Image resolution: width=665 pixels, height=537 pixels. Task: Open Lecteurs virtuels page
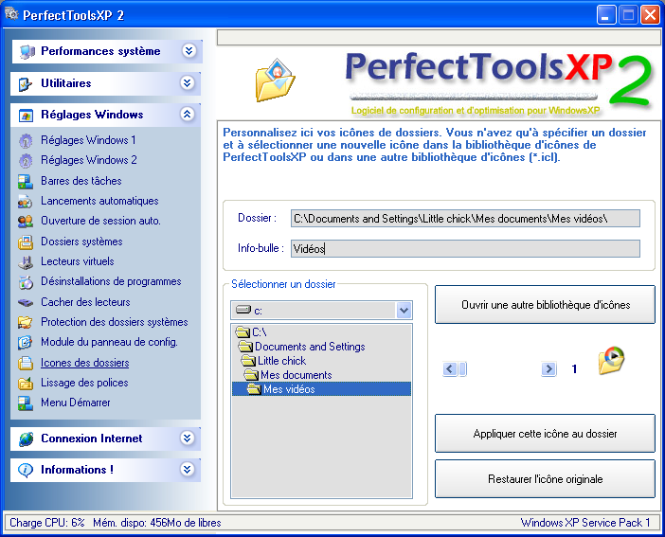[x=77, y=261]
